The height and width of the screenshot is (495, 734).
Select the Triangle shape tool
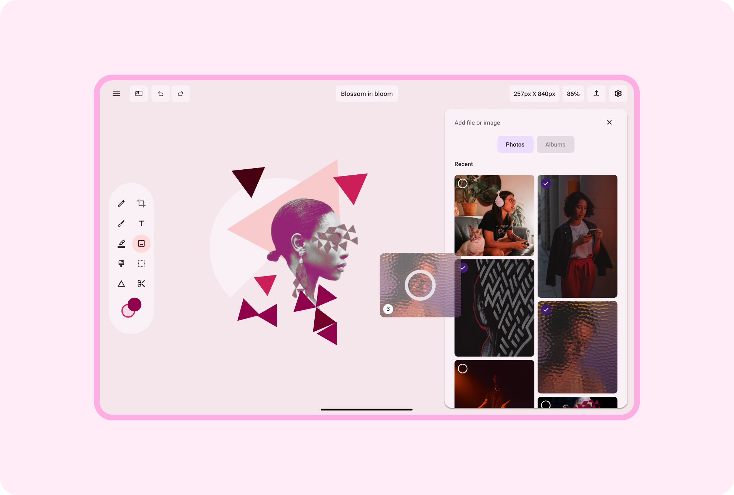pos(121,284)
